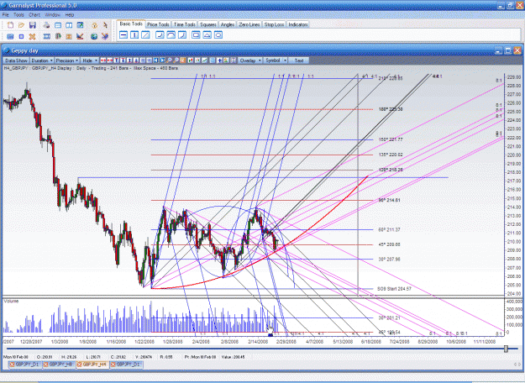
Task: Switch to the Time Tools tab
Action: pos(185,24)
